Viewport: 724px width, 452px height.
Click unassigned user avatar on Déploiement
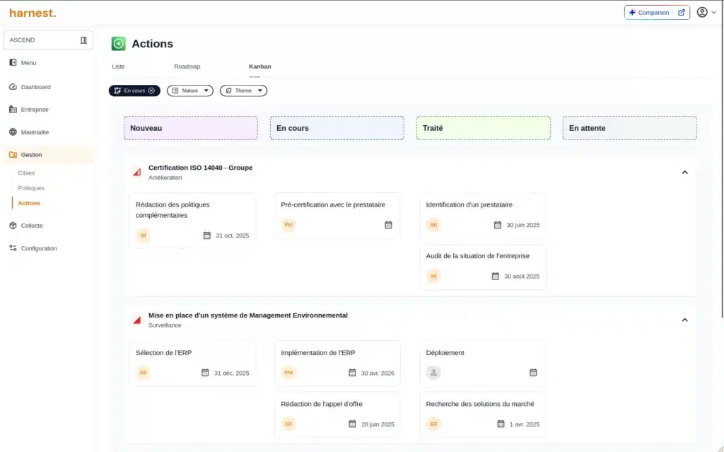pos(433,373)
